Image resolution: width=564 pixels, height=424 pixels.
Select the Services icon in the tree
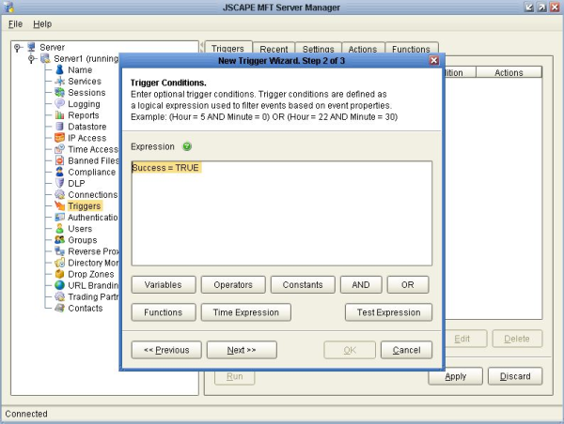(59, 82)
